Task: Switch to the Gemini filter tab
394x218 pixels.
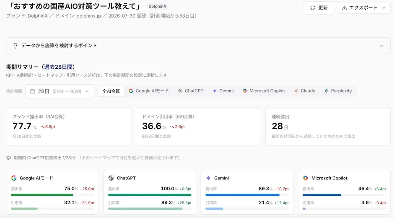Action: tap(223, 91)
